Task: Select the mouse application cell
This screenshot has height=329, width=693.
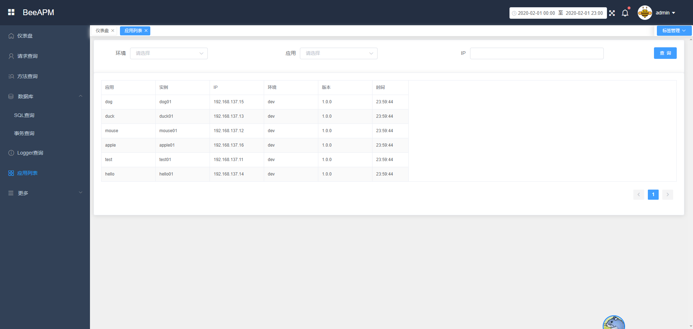Action: point(128,131)
